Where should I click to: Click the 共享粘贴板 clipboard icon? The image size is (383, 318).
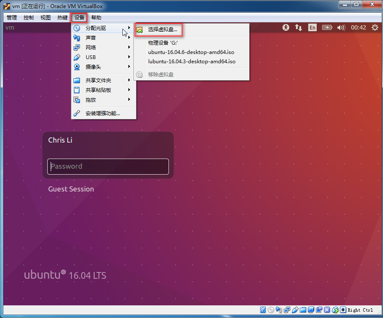(77, 90)
